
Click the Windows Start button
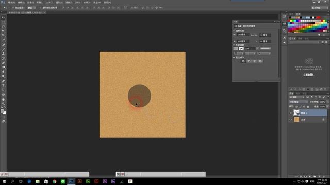pos(4,181)
